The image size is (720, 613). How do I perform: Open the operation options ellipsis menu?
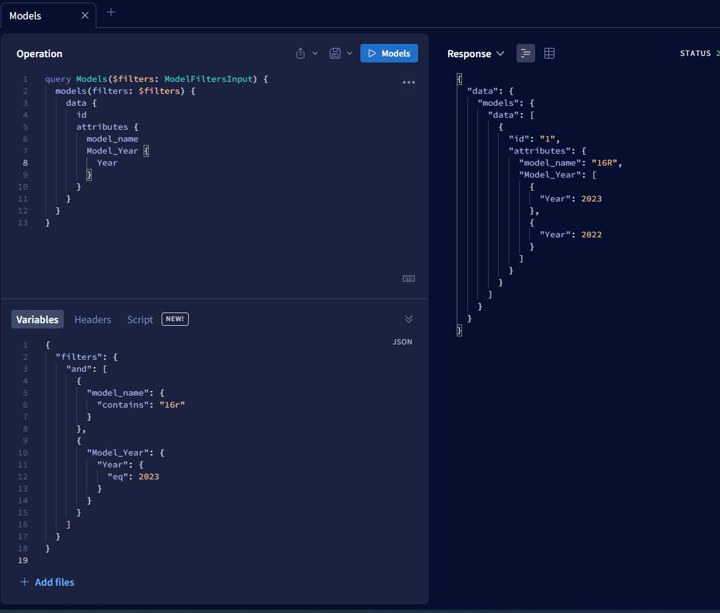[x=409, y=82]
